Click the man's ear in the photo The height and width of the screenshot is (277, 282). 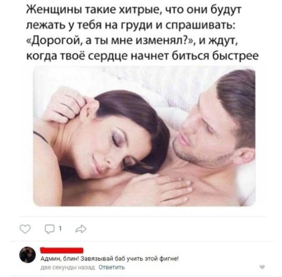[246, 156]
